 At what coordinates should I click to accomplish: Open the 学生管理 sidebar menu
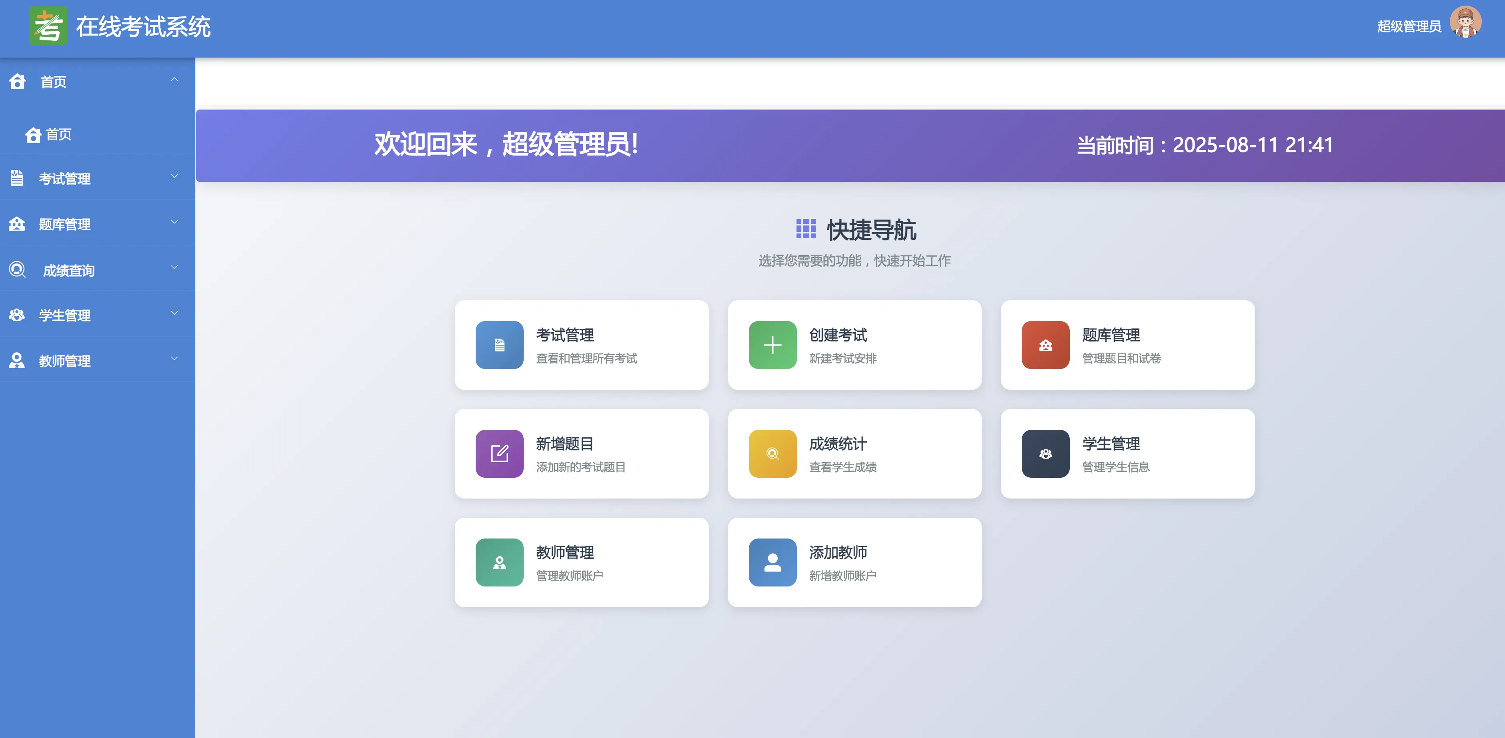tap(64, 315)
